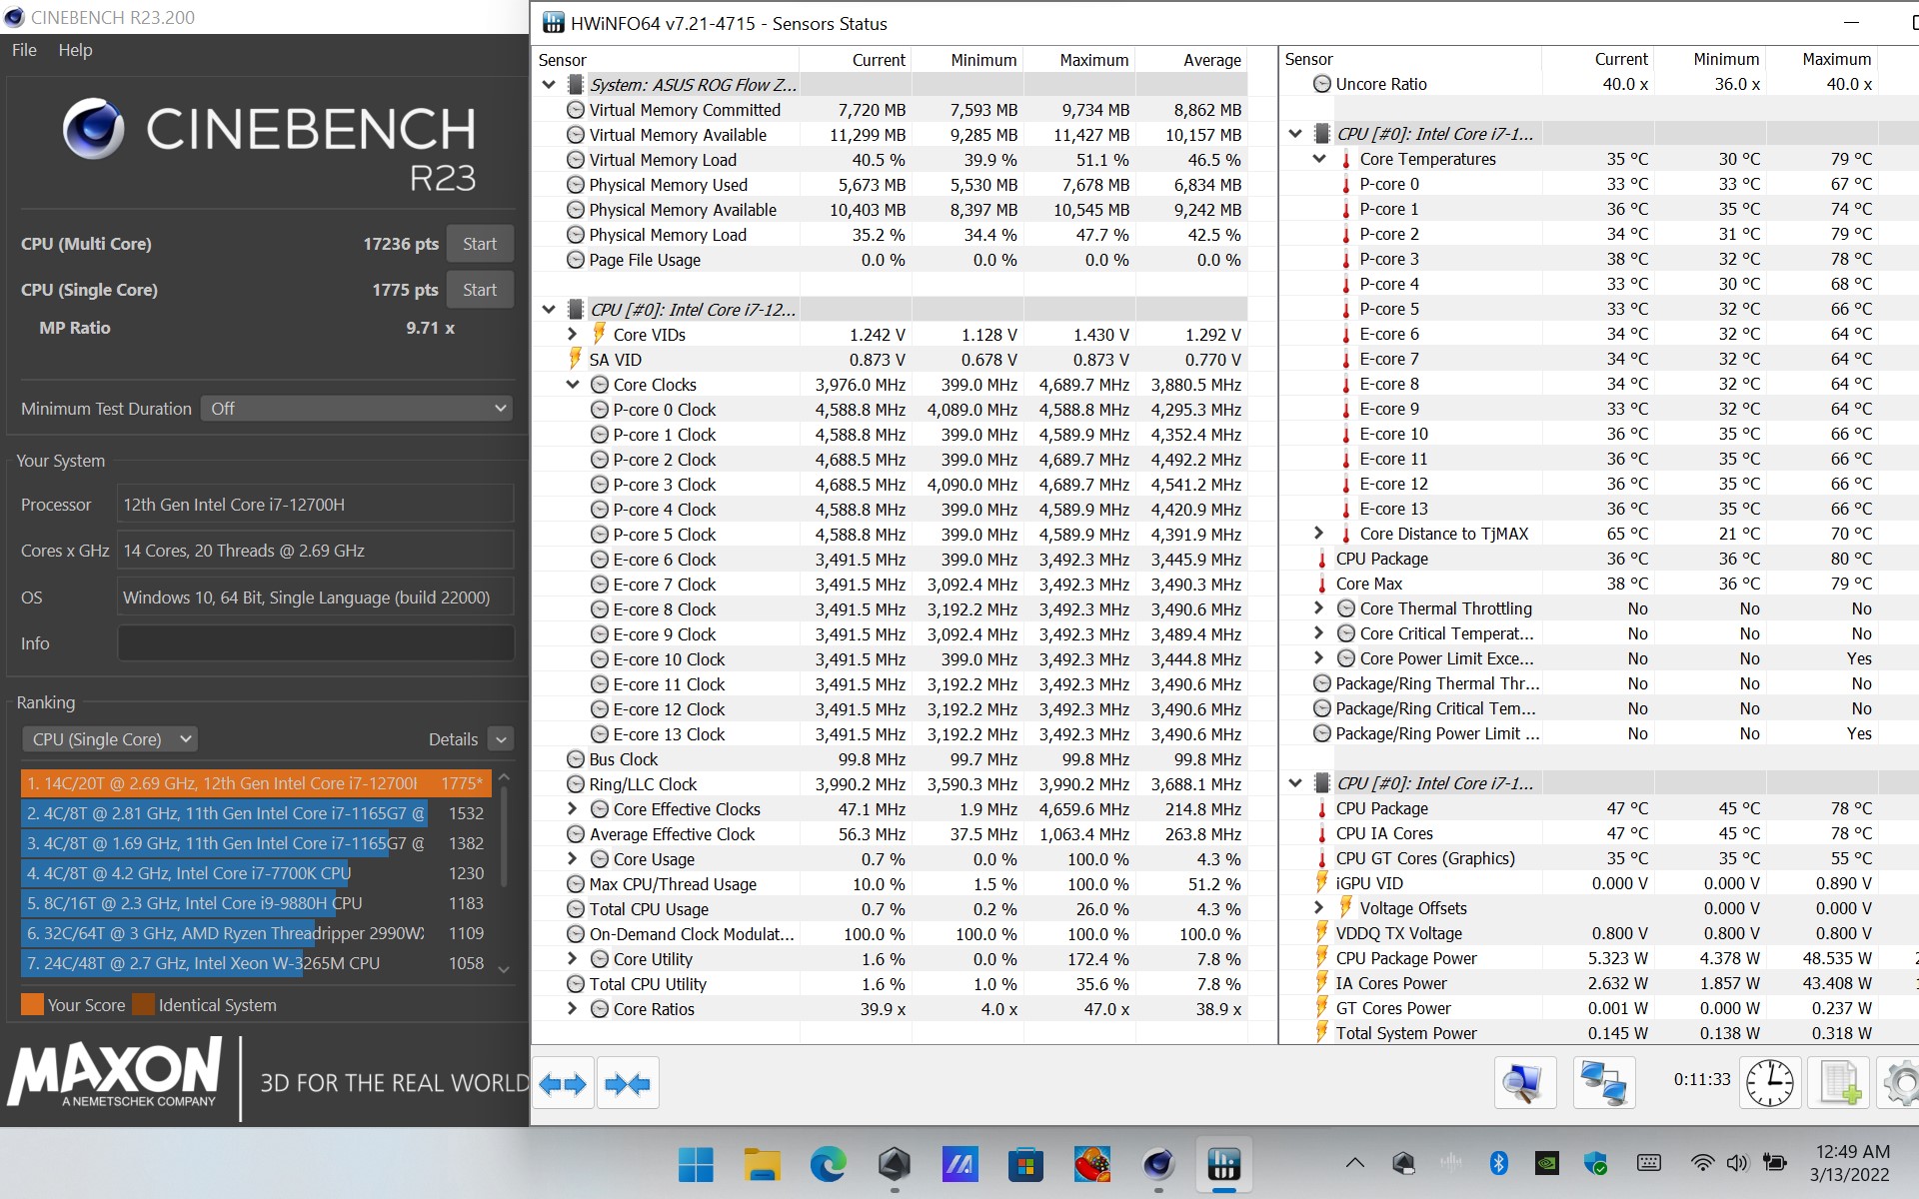The width and height of the screenshot is (1919, 1199).
Task: Click Cinebench icon in the taskbar
Action: coord(1158,1164)
